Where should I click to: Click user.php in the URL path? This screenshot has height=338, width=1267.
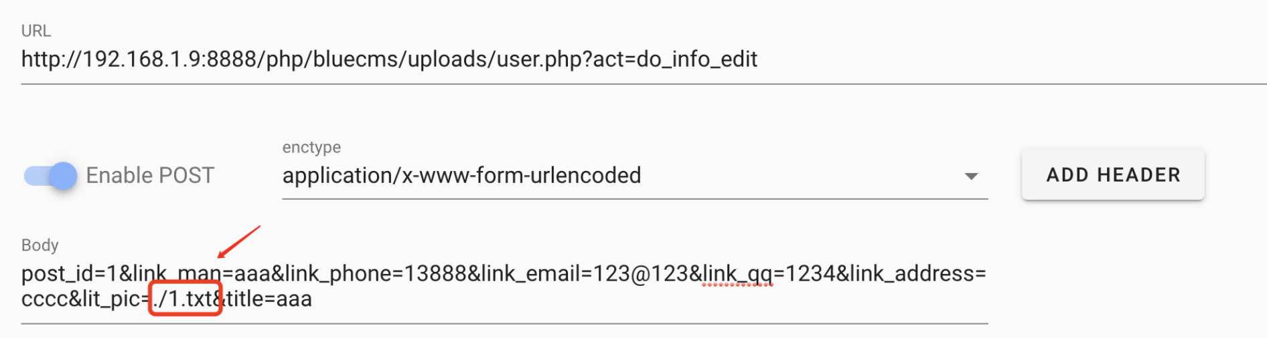coord(540,59)
